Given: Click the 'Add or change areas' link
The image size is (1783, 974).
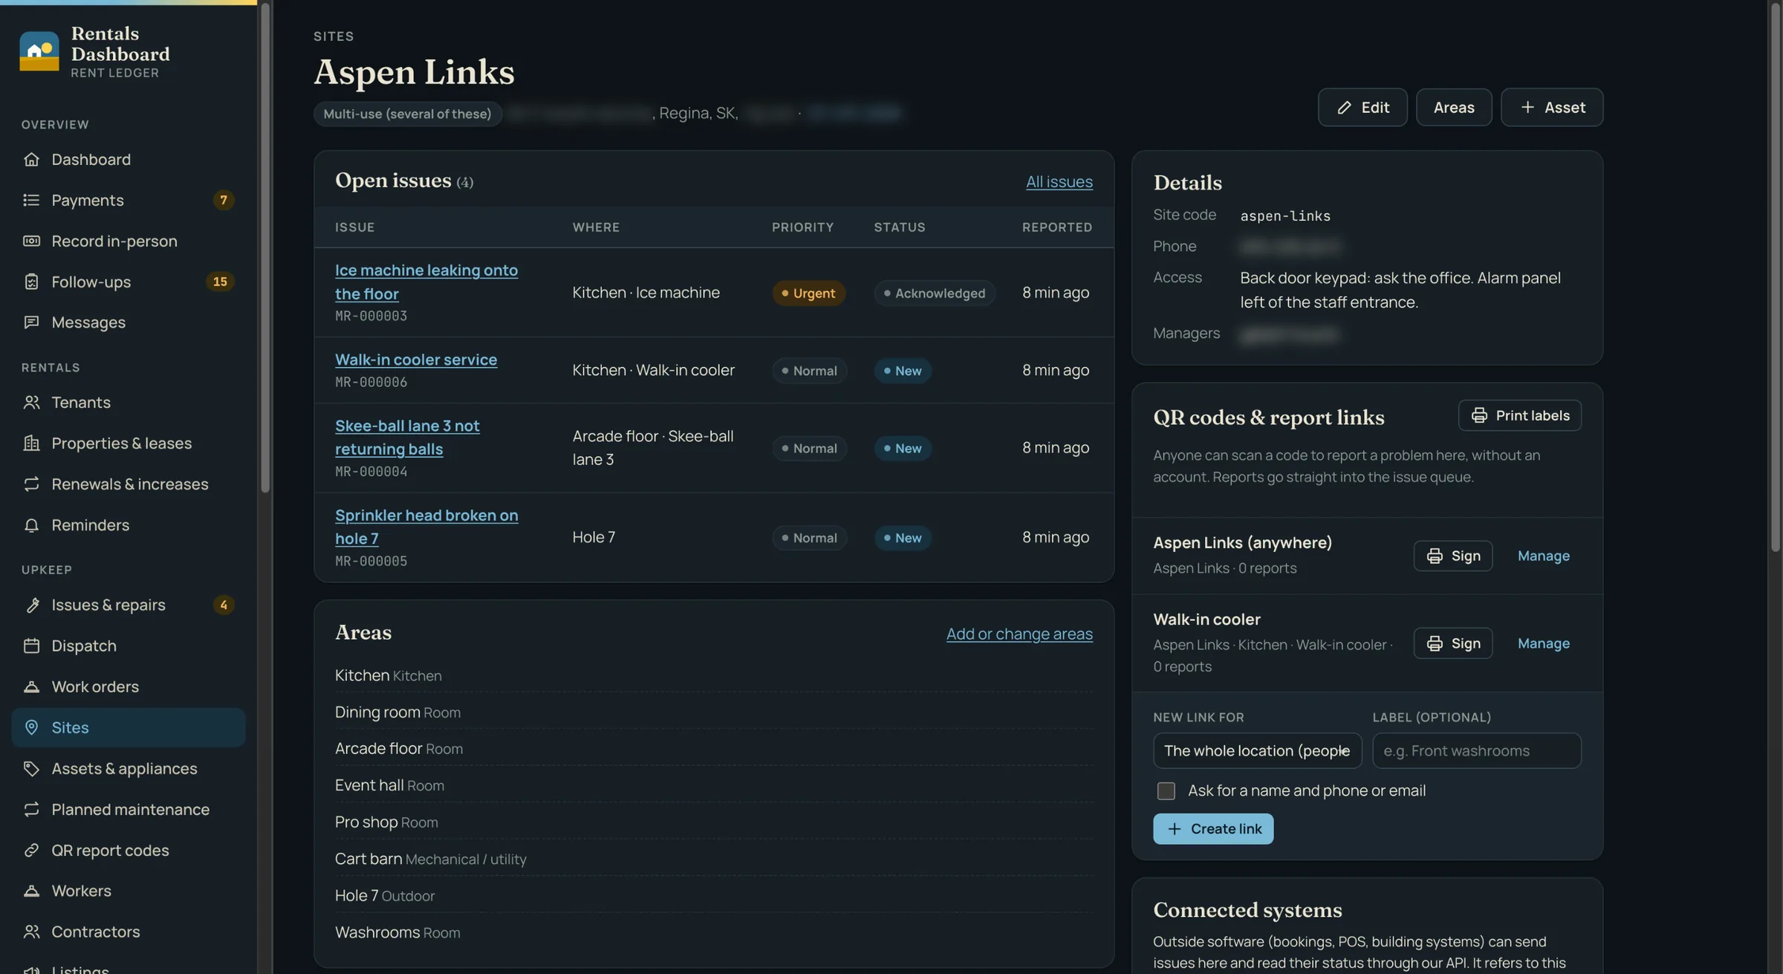Looking at the screenshot, I should tap(1019, 634).
